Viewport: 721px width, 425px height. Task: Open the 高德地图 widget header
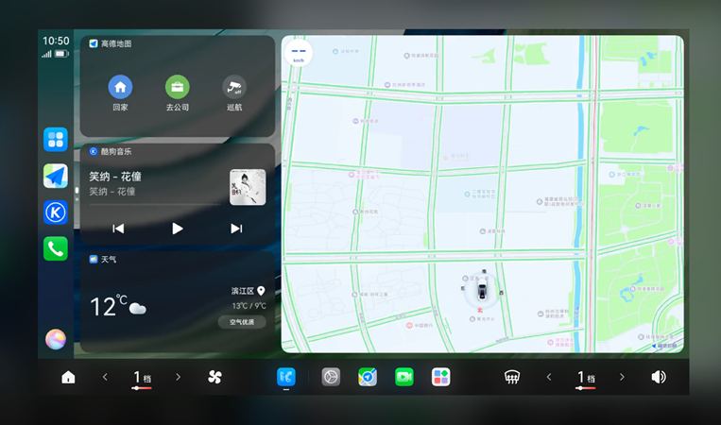click(x=111, y=43)
